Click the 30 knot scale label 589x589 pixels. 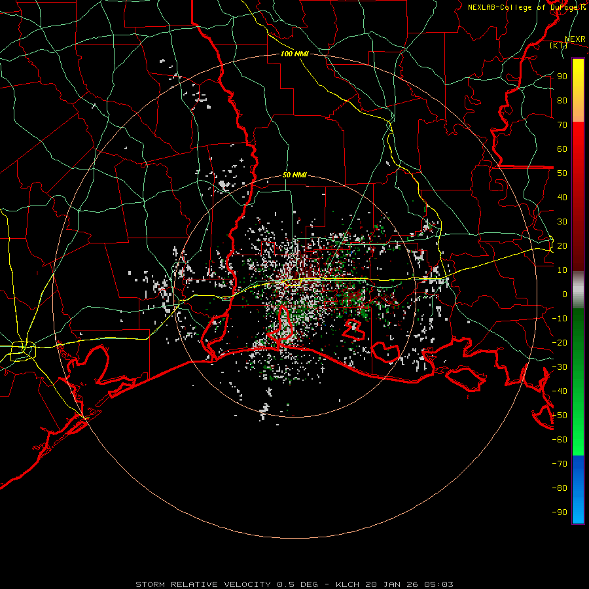(562, 221)
